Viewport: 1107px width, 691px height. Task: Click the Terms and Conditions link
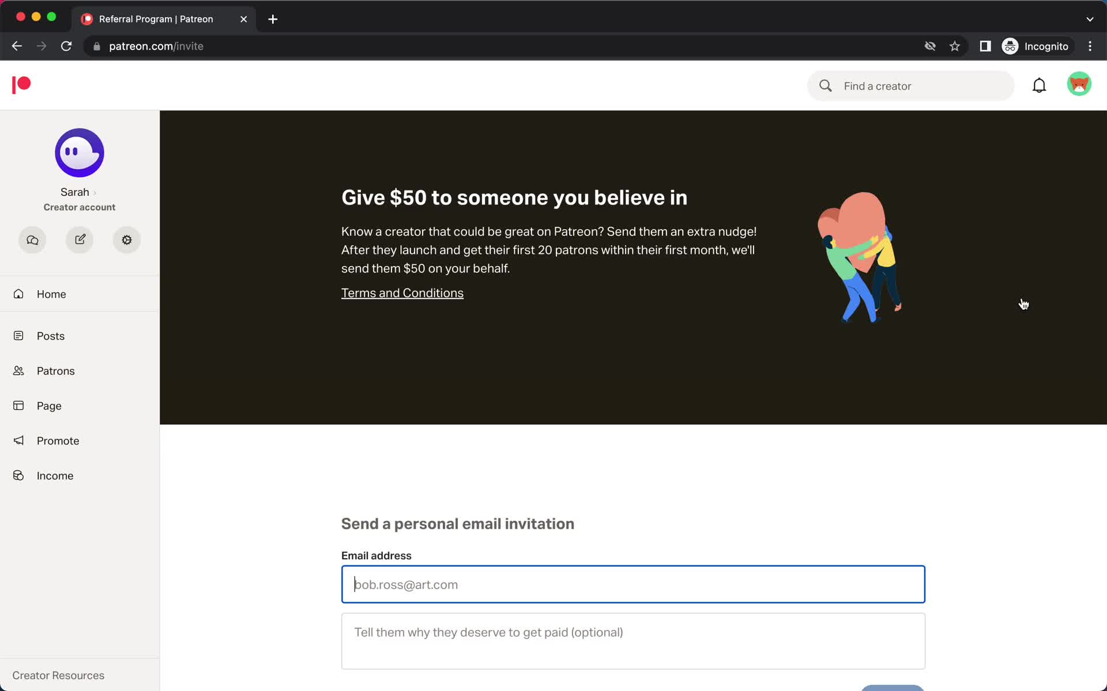tap(402, 292)
